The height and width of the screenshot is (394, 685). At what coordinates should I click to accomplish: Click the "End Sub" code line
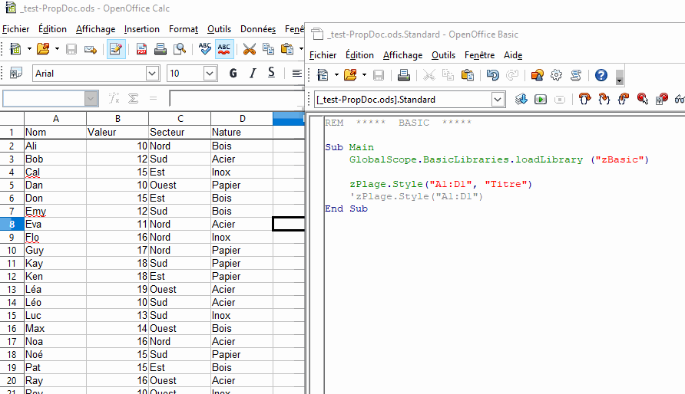click(x=346, y=208)
